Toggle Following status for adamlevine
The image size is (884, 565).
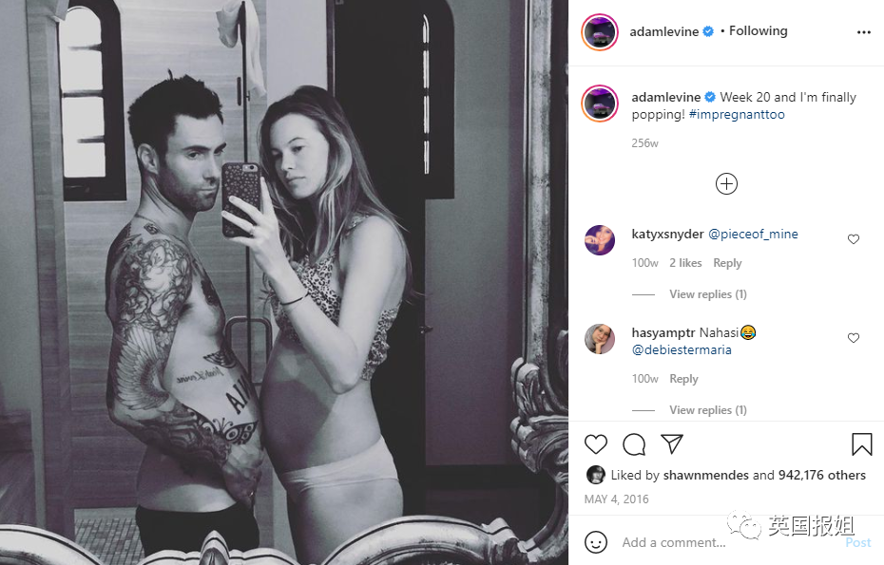(x=759, y=31)
